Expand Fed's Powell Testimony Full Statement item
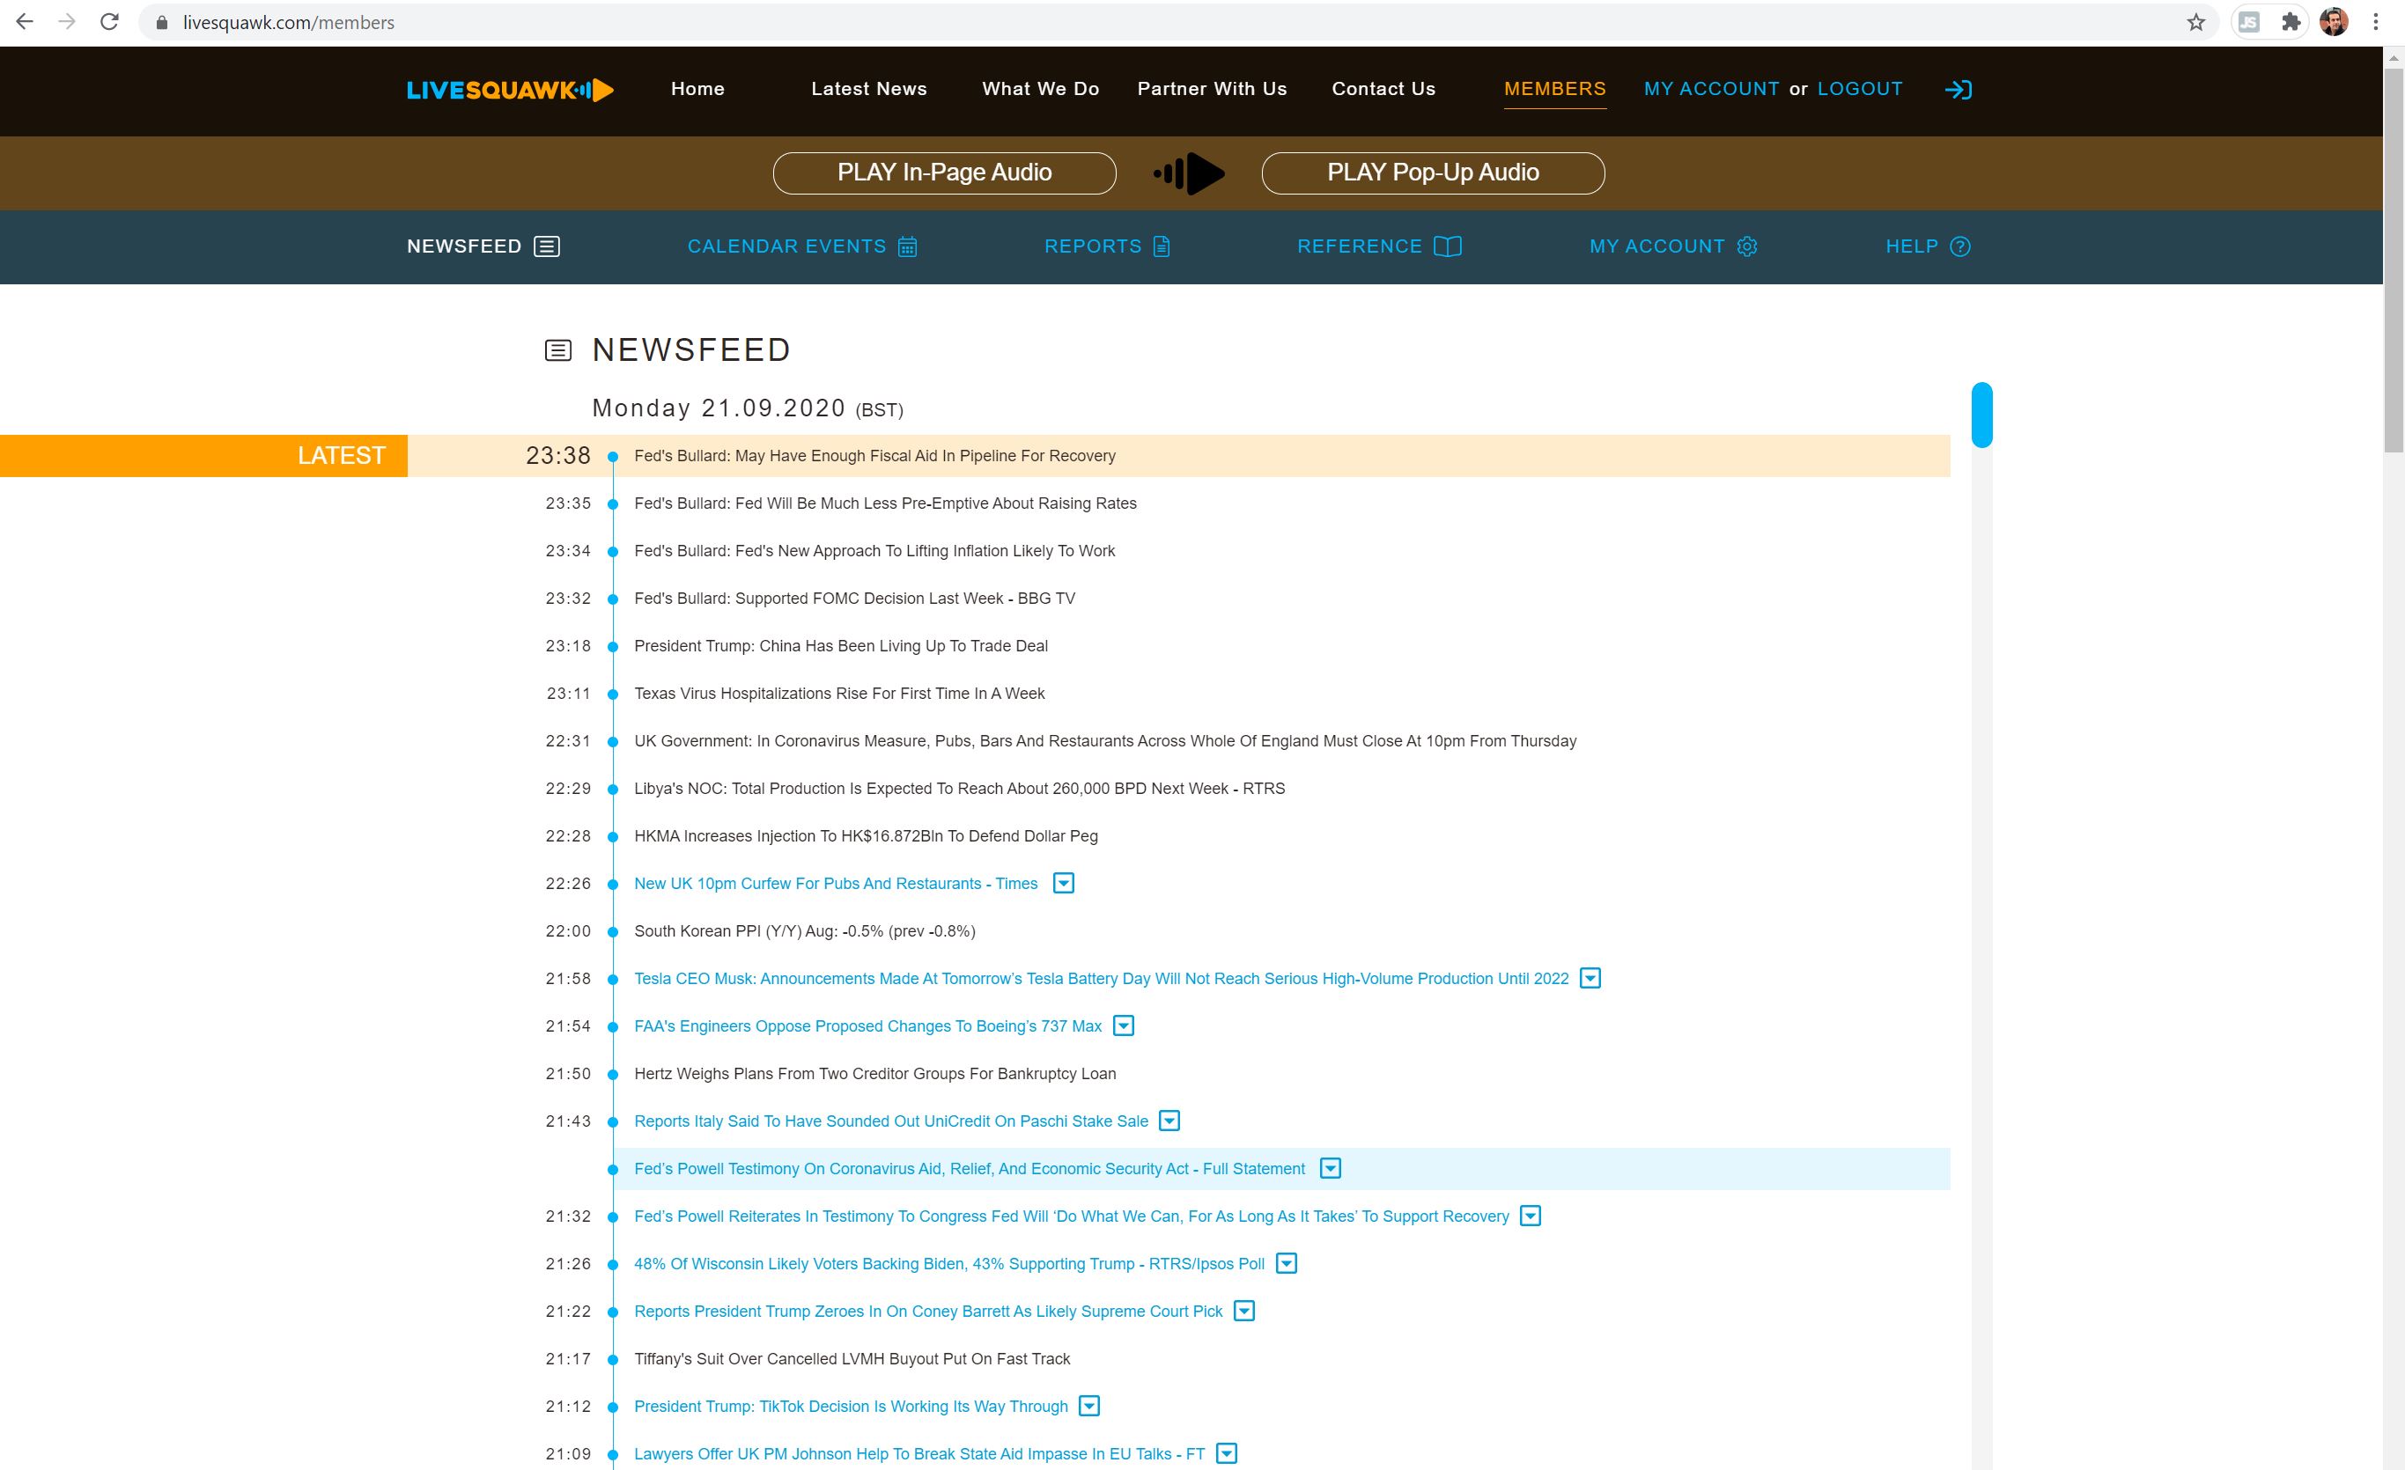The height and width of the screenshot is (1470, 2405). click(1331, 1169)
